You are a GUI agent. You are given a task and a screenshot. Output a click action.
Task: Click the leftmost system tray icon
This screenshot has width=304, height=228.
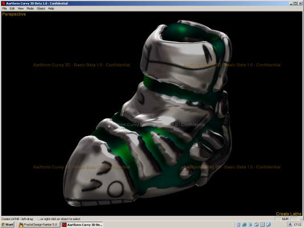pos(238,225)
